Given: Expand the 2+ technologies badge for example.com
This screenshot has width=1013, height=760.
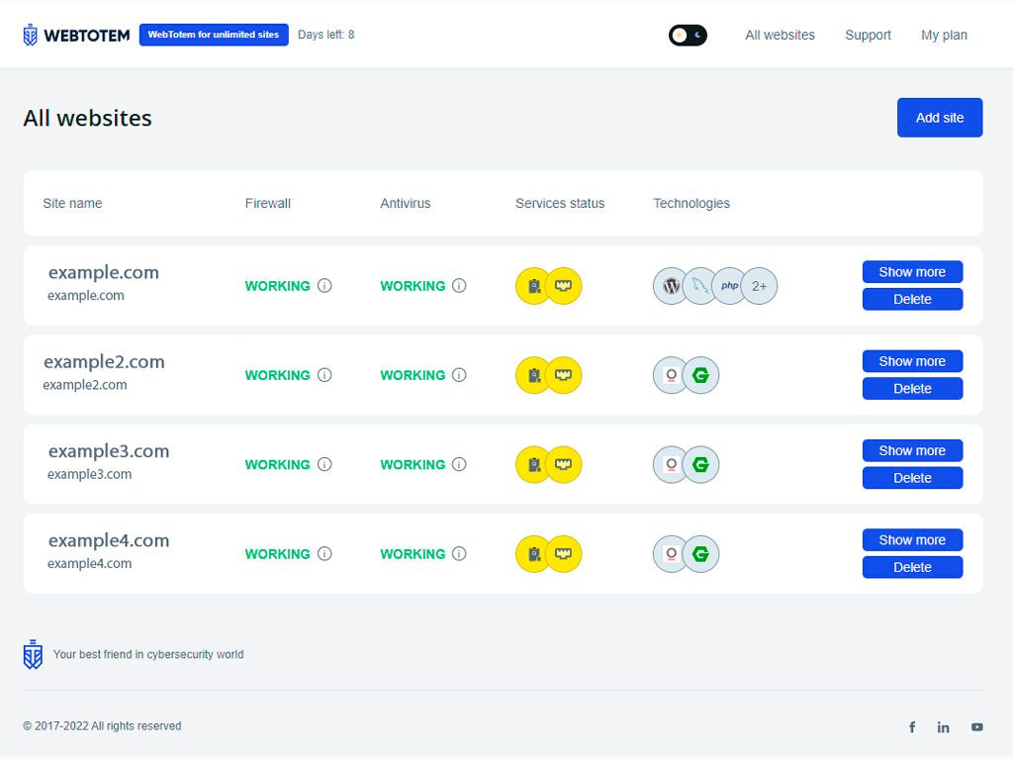Looking at the screenshot, I should coord(760,286).
